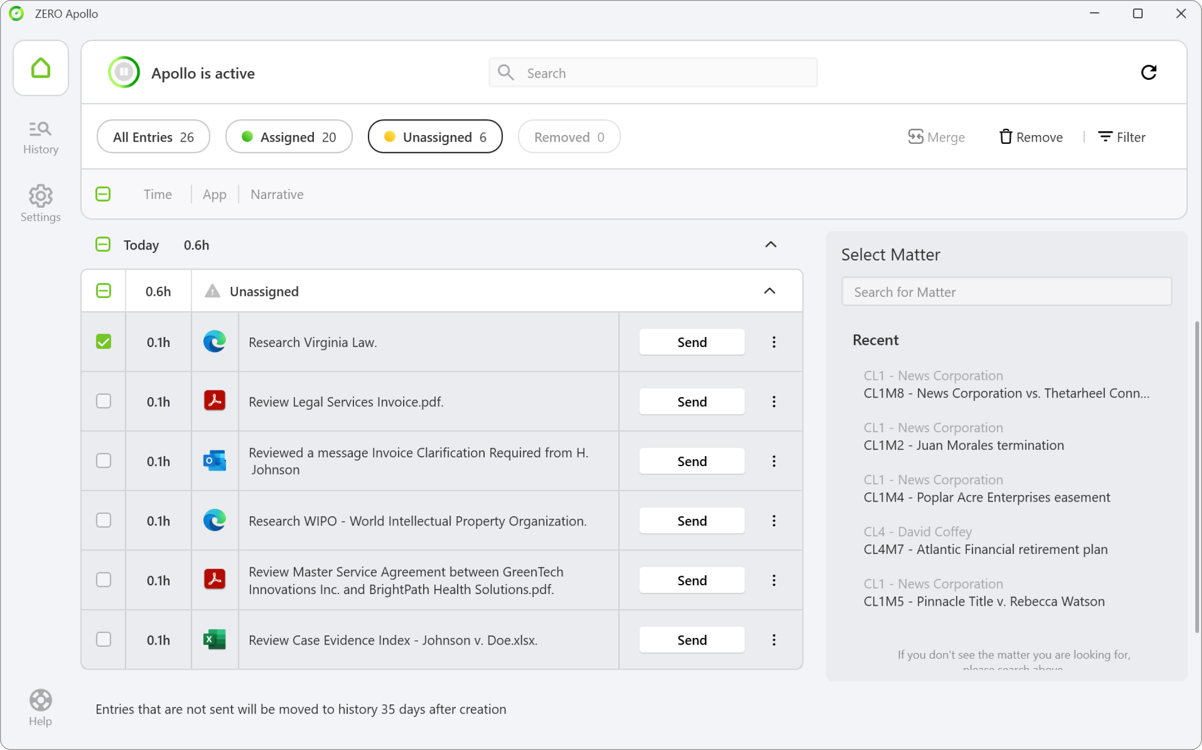The height and width of the screenshot is (750, 1202).
Task: Sort by App column header
Action: click(214, 194)
